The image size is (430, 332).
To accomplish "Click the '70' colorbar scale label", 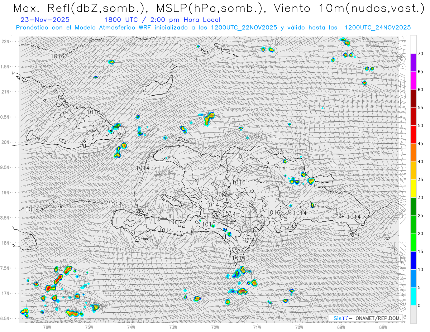I will point(420,54).
